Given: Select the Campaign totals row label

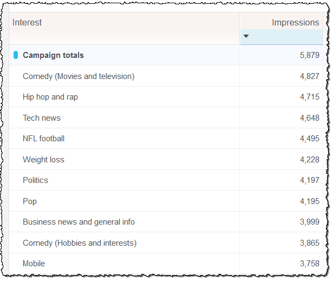Looking at the screenshot, I should (x=53, y=55).
